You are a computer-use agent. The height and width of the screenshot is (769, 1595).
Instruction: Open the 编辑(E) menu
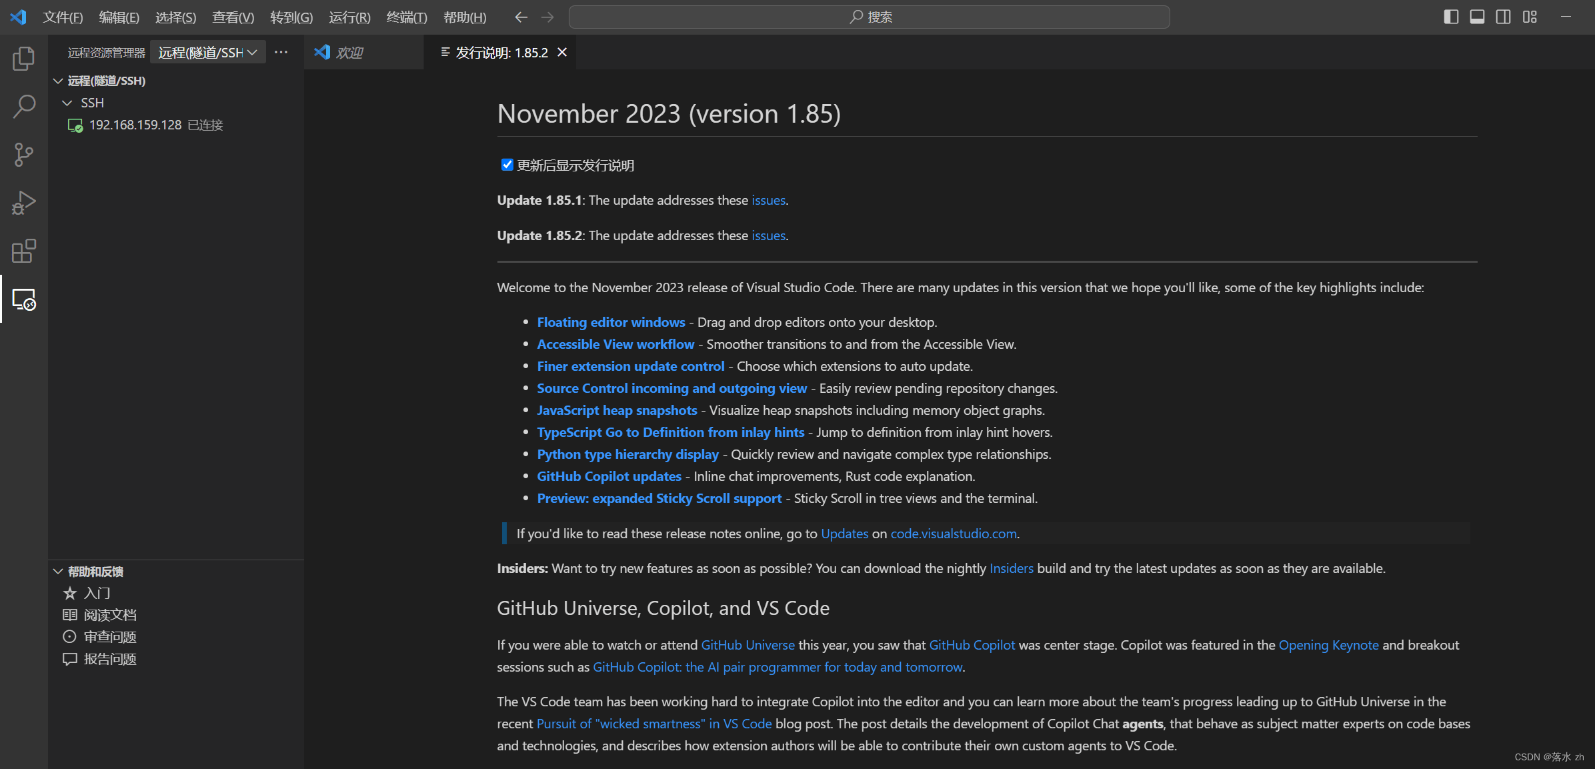tap(119, 17)
